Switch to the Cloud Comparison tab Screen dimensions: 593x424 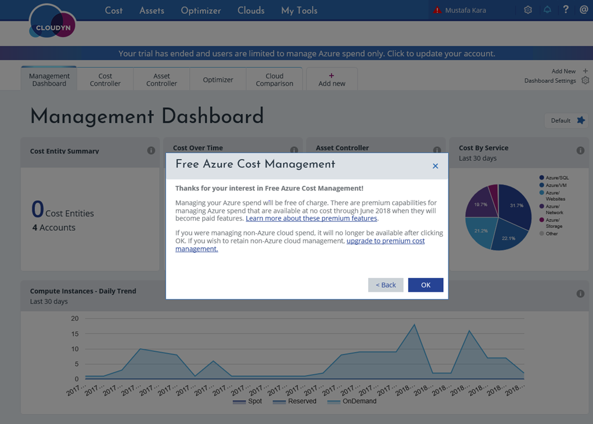pyautogui.click(x=274, y=79)
